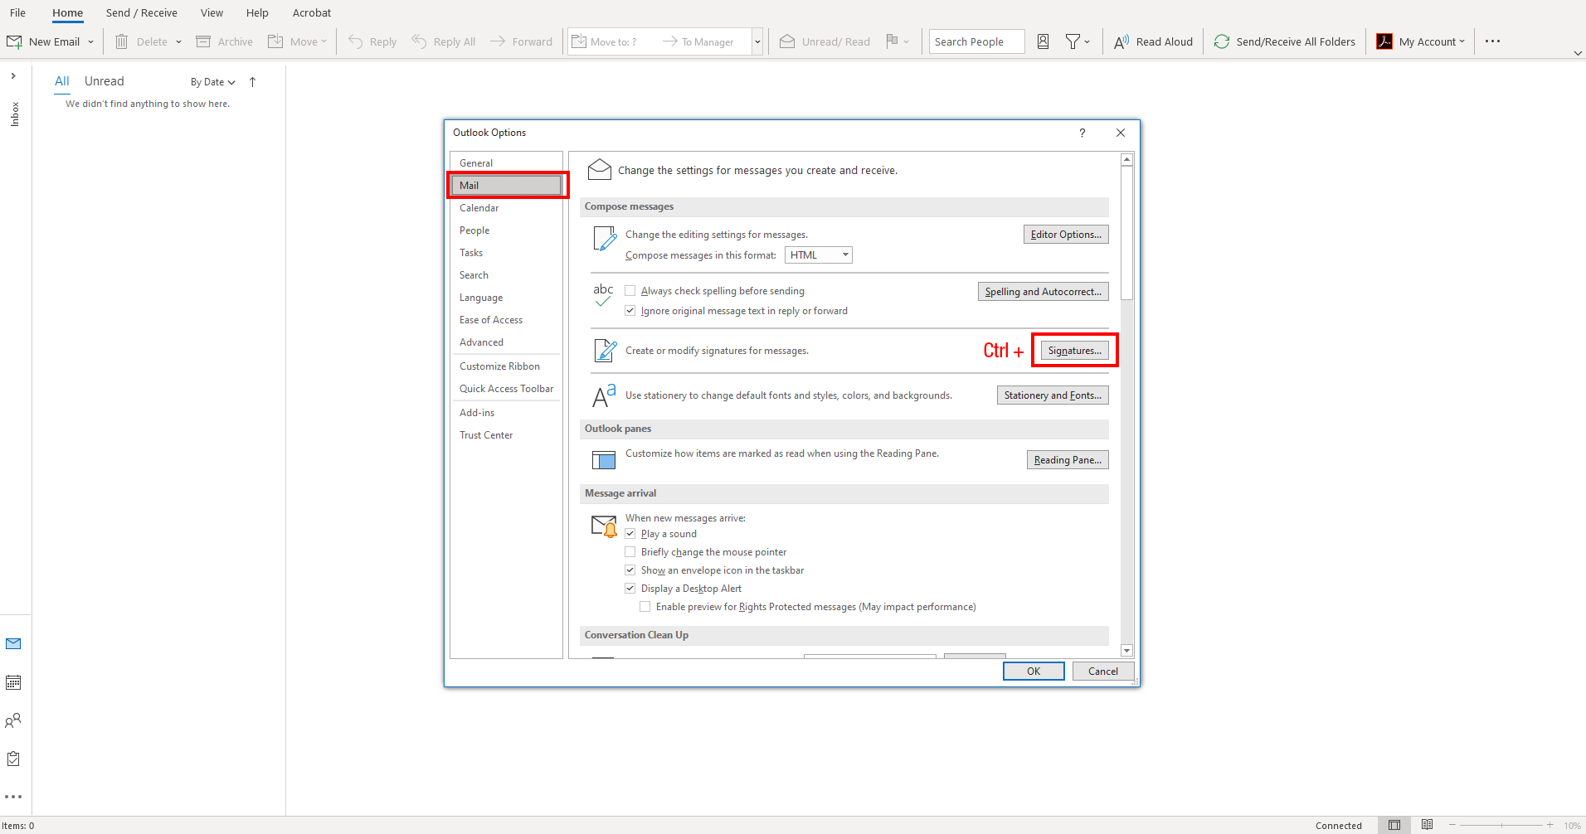
Task: Click the zoom in plus button
Action: tap(1550, 825)
